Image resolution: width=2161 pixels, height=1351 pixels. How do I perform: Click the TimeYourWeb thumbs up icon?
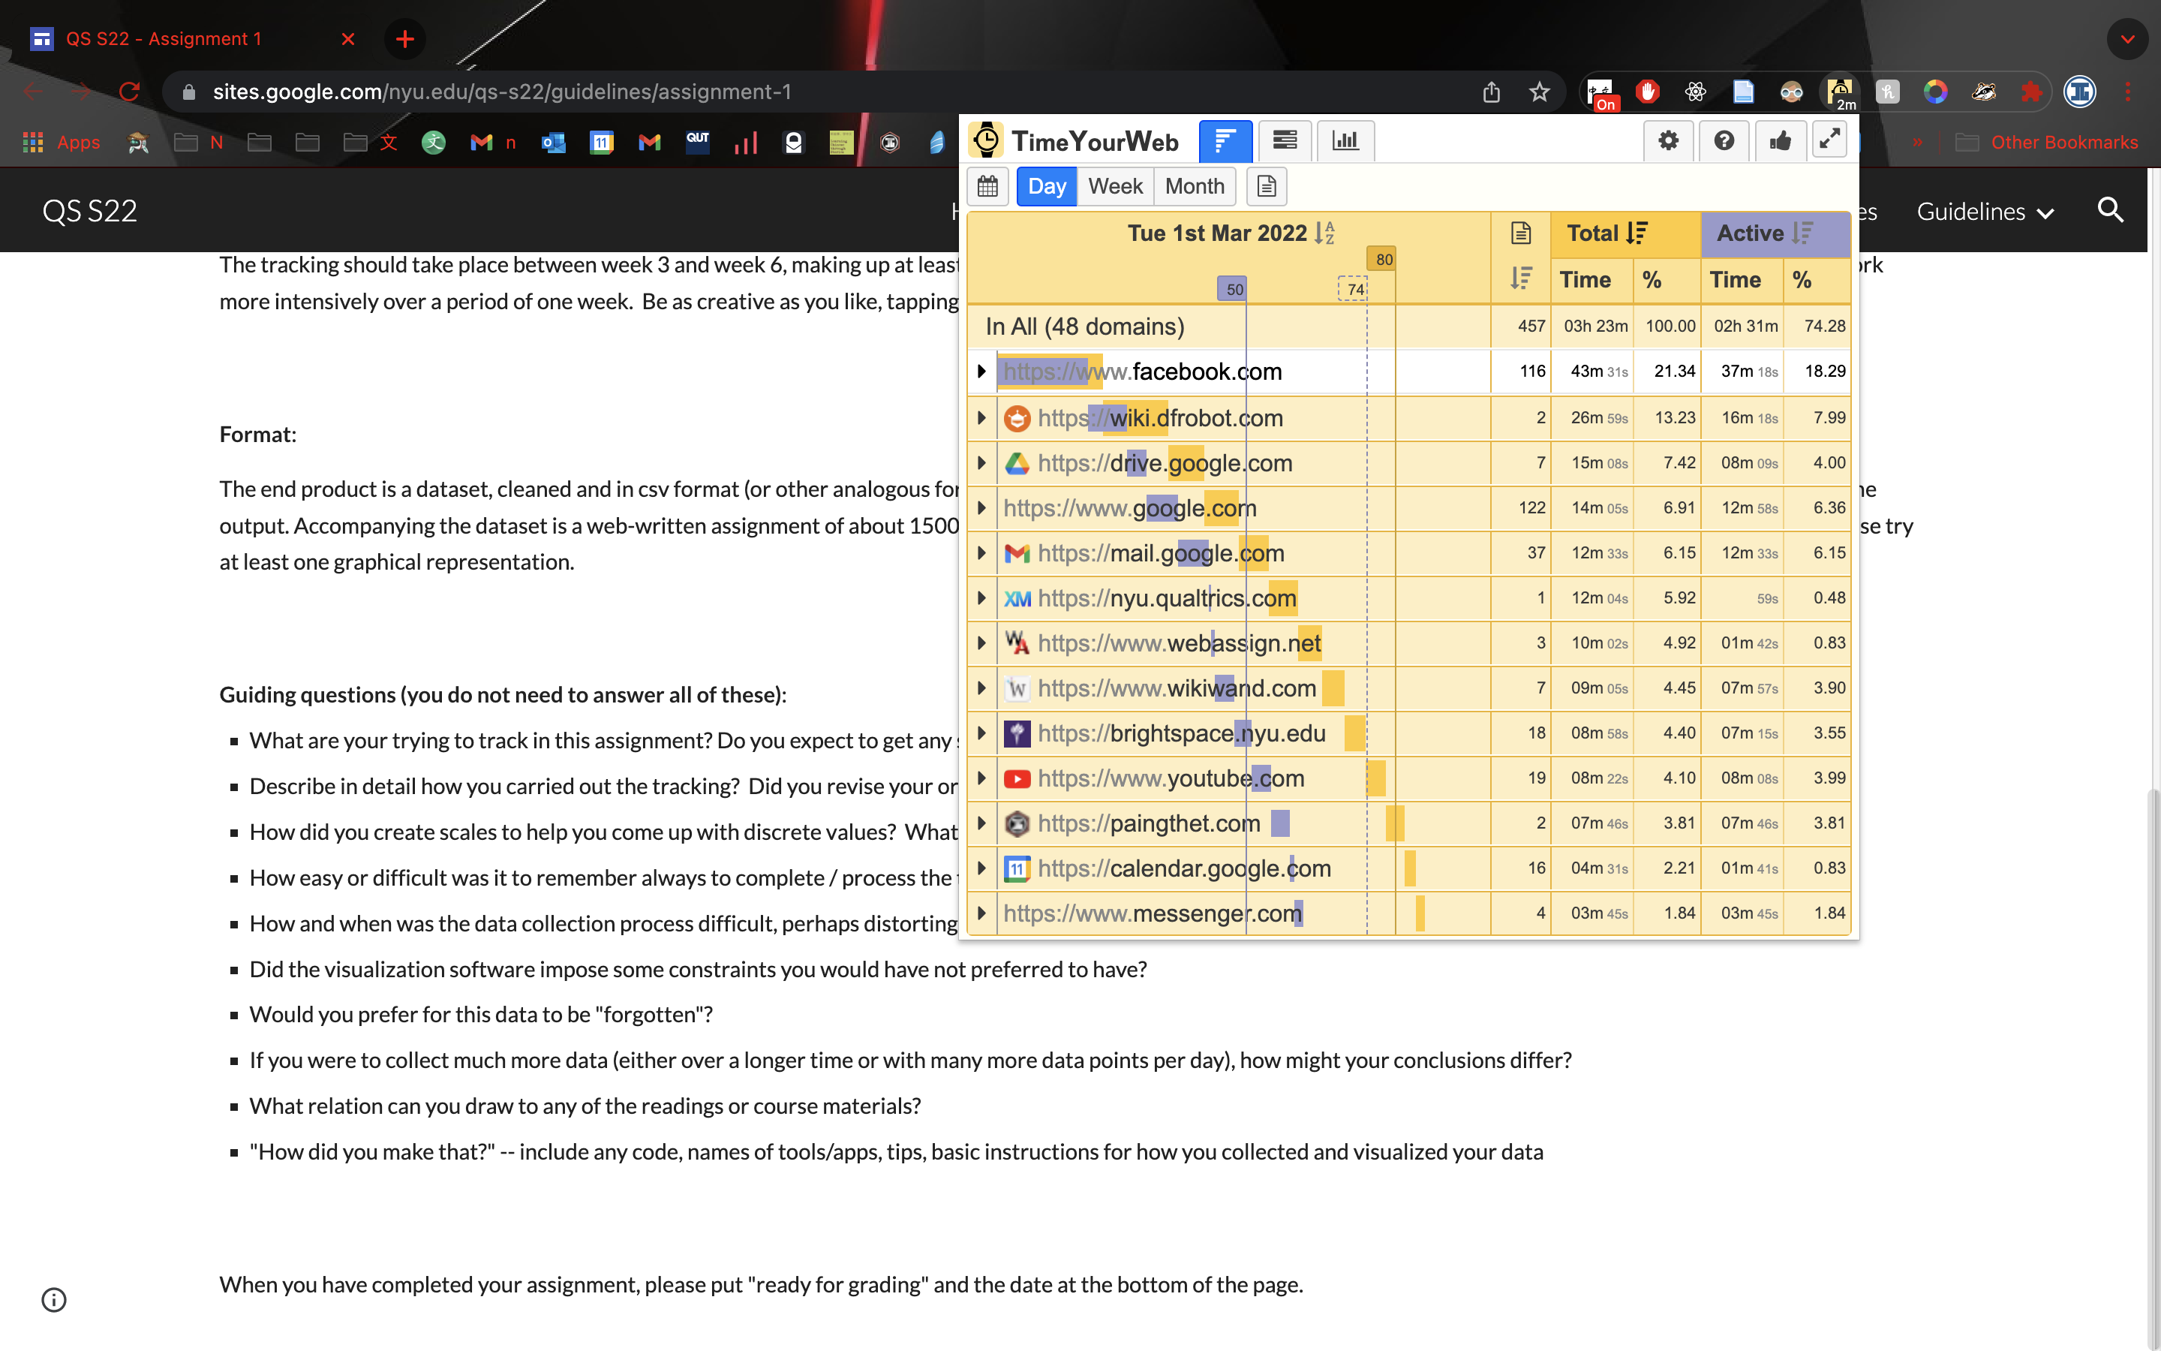pos(1778,140)
